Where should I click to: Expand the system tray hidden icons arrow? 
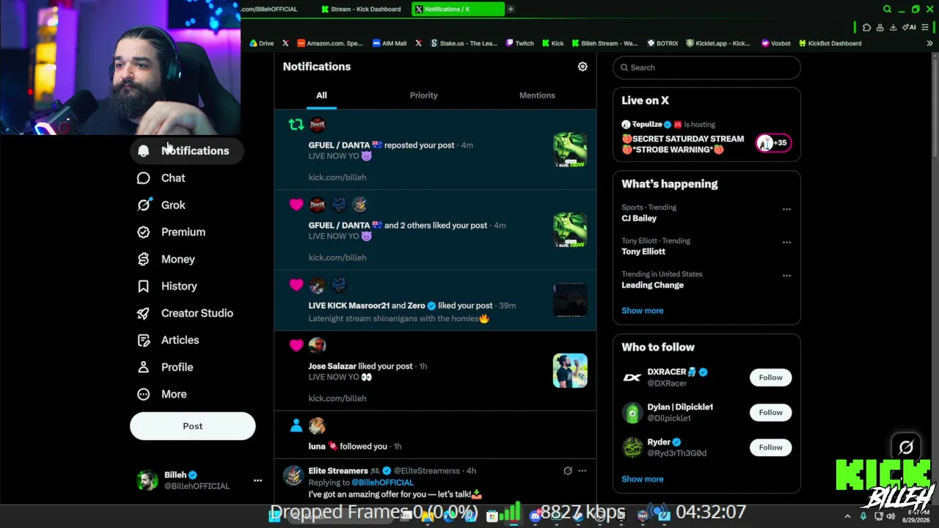click(847, 516)
